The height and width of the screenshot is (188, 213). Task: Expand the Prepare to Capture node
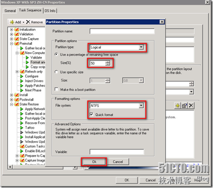tap(17, 156)
